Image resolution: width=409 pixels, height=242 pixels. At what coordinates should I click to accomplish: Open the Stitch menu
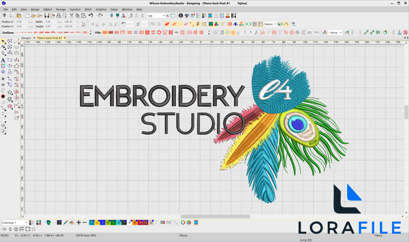pyautogui.click(x=88, y=9)
